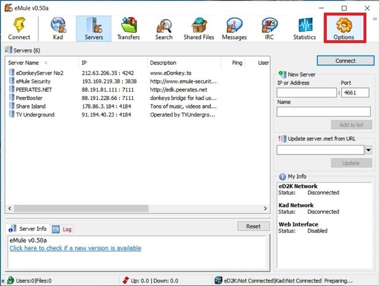
Task: Click Users:0|Files:0 in status bar
Action: click(x=34, y=281)
